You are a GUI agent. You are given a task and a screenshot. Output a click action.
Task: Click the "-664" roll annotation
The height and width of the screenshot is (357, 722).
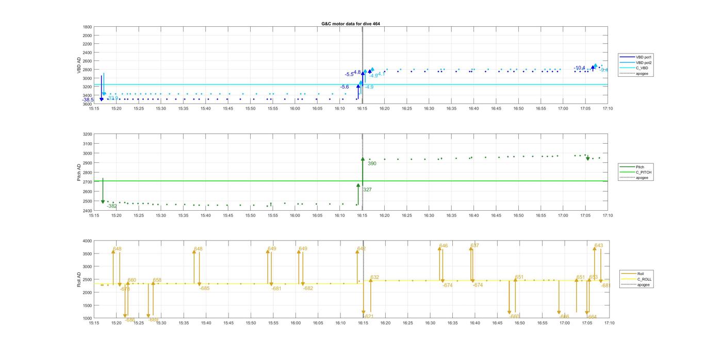point(592,317)
